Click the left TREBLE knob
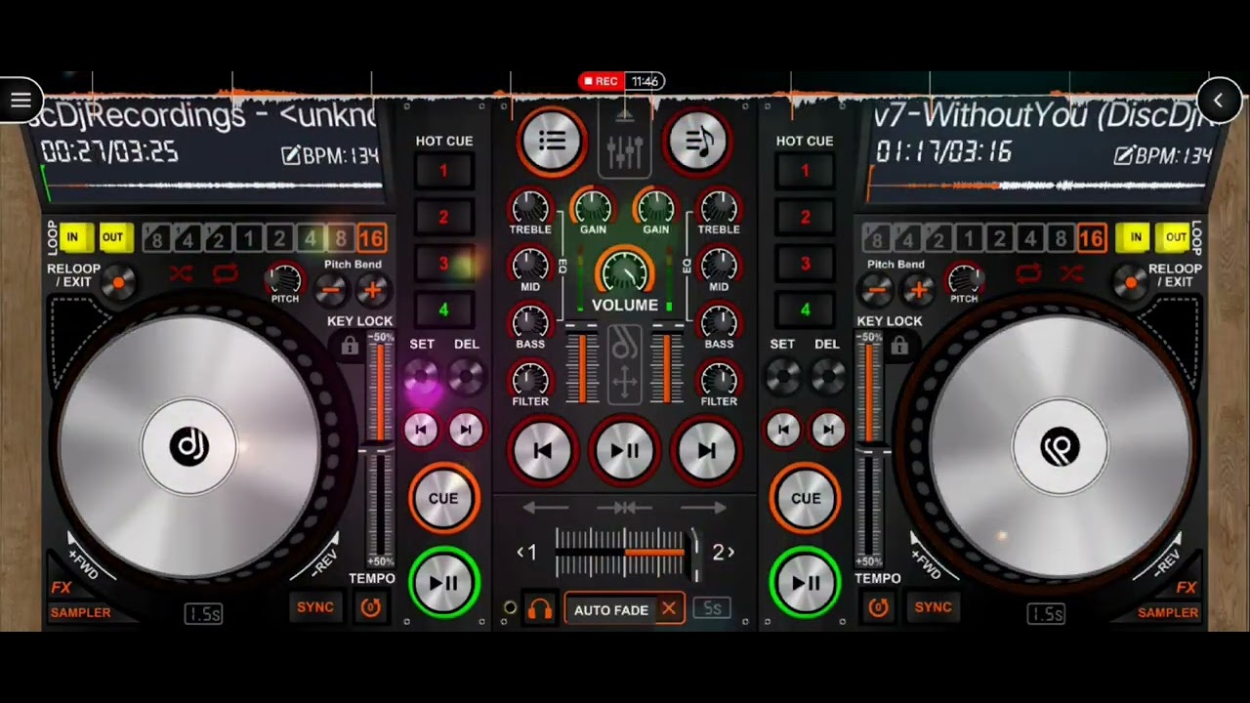1250x703 pixels. (530, 206)
